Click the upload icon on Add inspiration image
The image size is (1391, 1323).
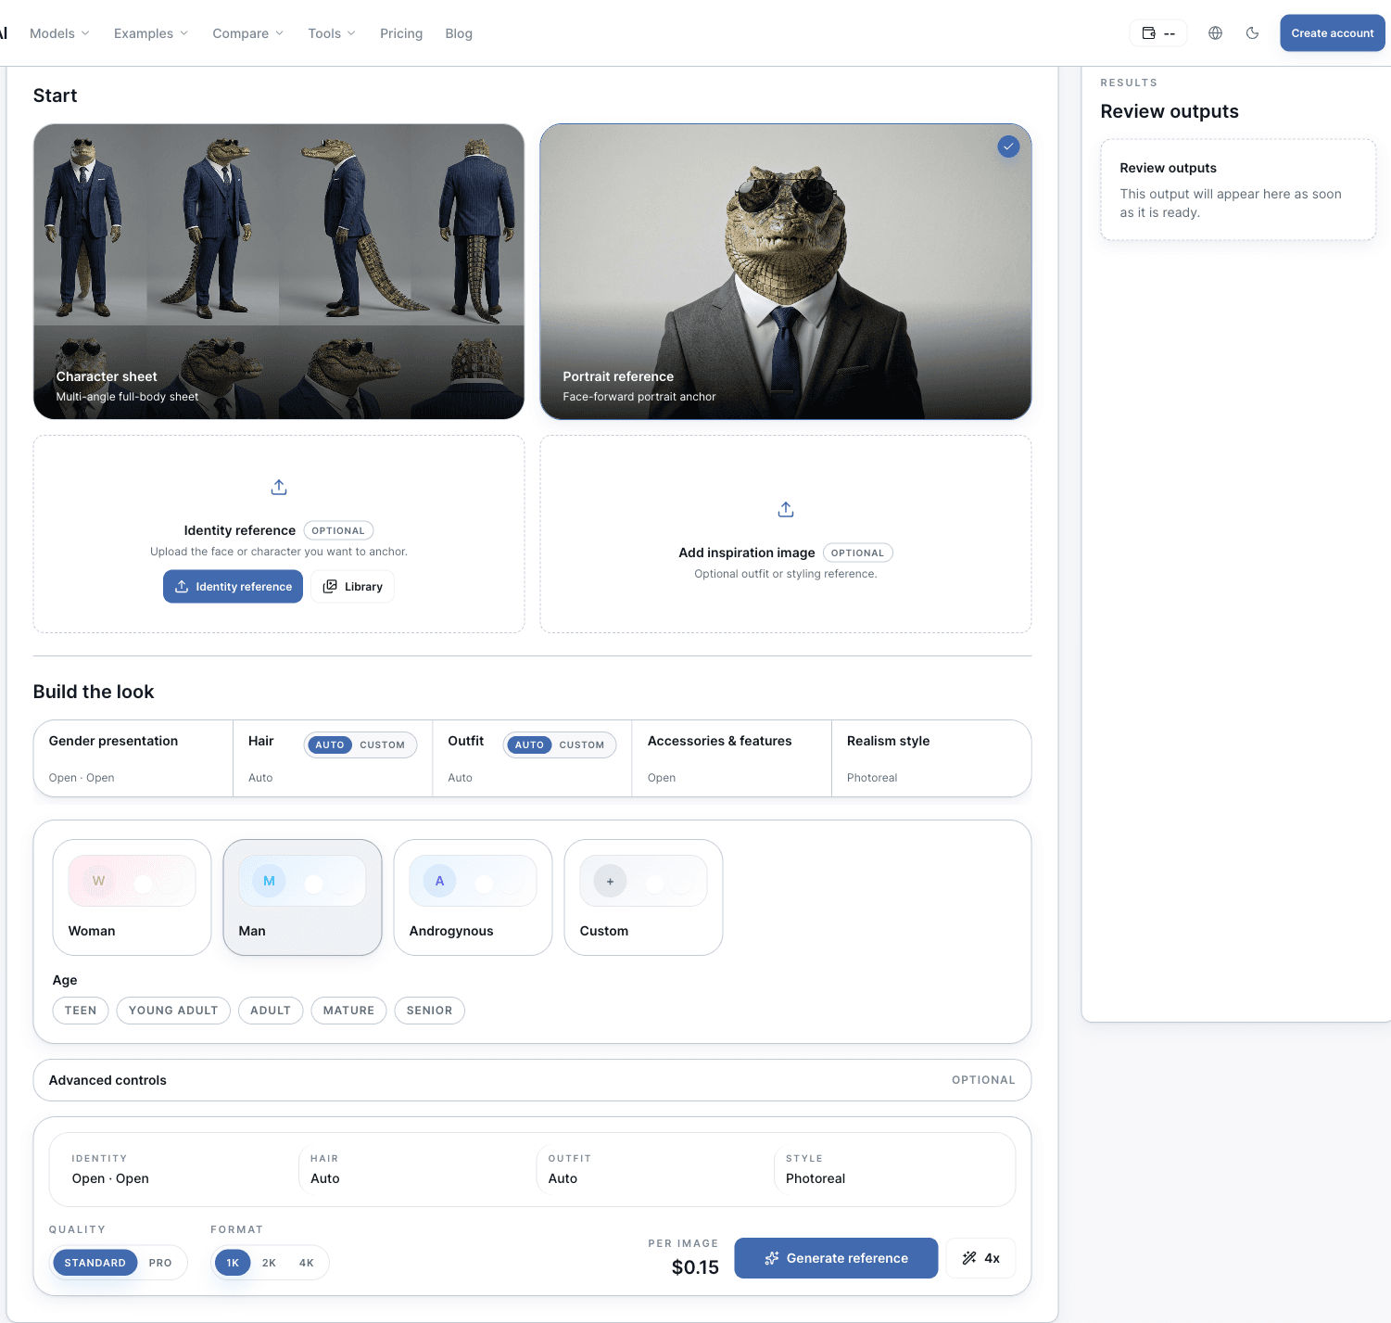(785, 509)
